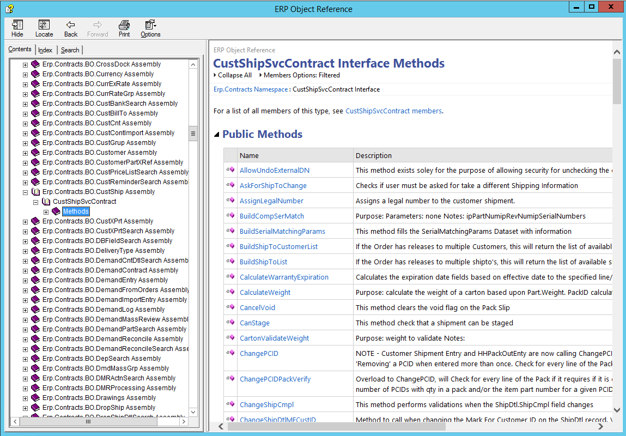Click the Locate toolbar icon
The height and width of the screenshot is (436, 626).
pyautogui.click(x=44, y=25)
